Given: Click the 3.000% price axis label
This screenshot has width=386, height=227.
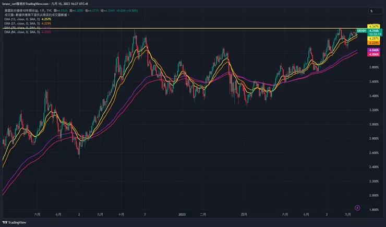Looking at the screenshot, I should coord(373,124).
